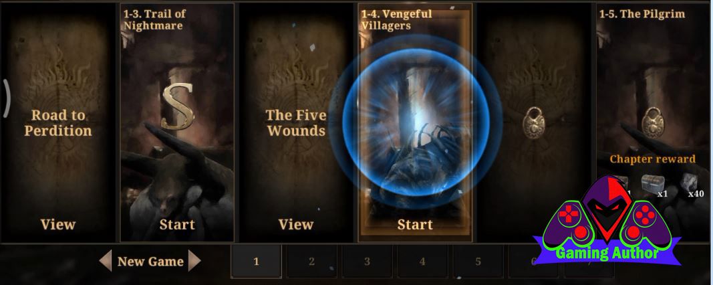This screenshot has height=285, width=713.
Task: Open chapter tab 3
Action: tap(367, 262)
